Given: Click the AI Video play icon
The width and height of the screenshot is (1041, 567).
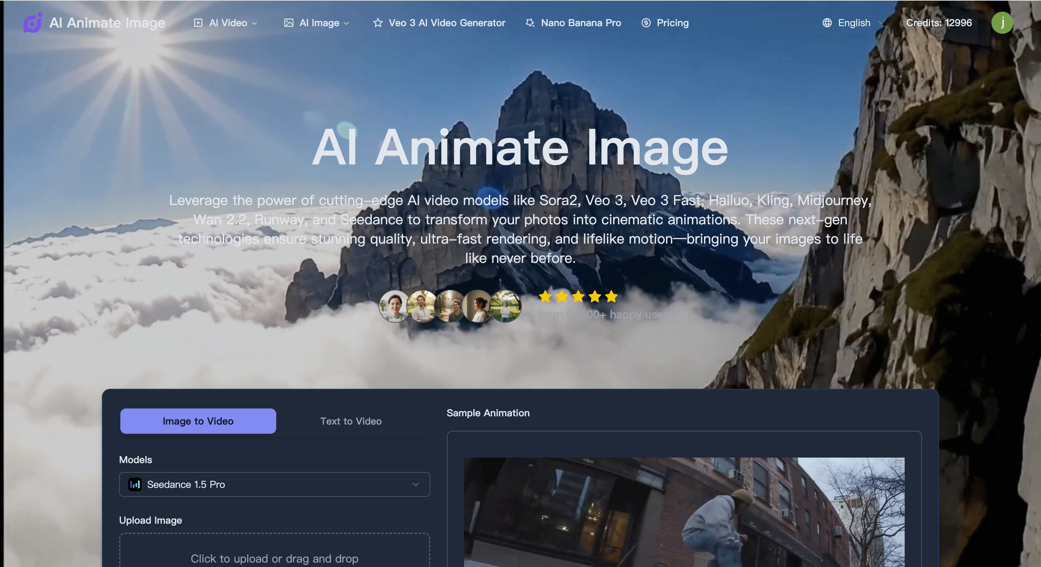Looking at the screenshot, I should tap(198, 23).
